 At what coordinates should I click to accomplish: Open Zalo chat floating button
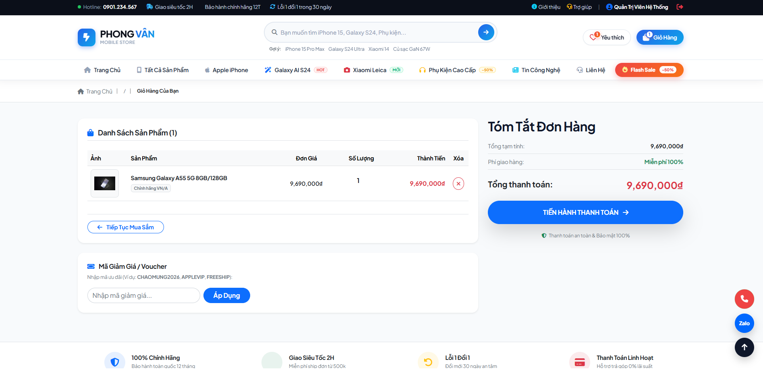(744, 323)
